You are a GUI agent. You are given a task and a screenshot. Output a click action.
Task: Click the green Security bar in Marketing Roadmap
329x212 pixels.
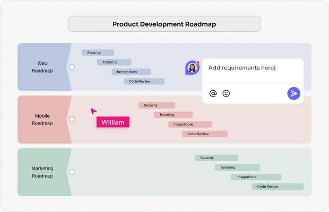[x=216, y=158]
